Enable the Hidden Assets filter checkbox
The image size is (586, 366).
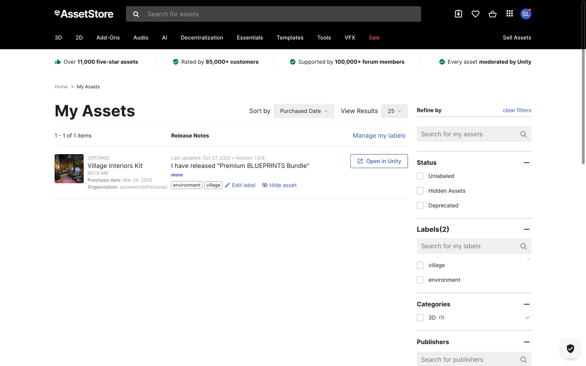(x=420, y=191)
